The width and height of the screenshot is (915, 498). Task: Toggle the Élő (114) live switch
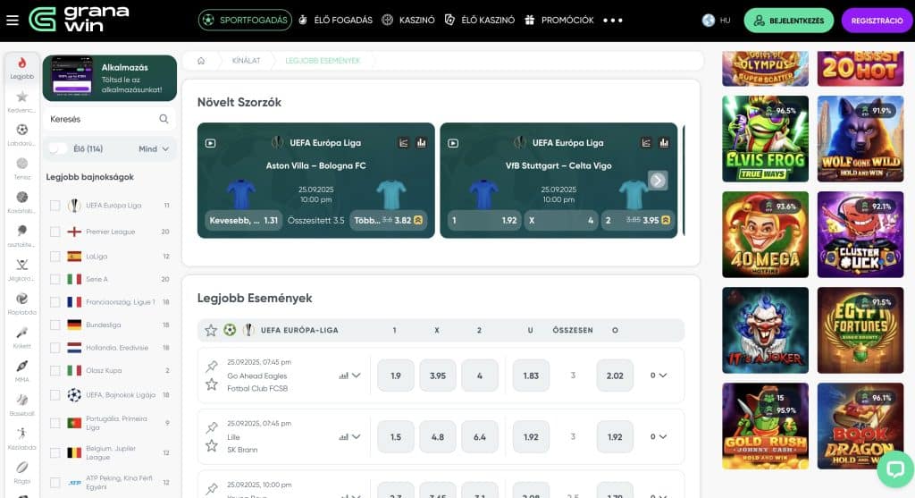58,148
